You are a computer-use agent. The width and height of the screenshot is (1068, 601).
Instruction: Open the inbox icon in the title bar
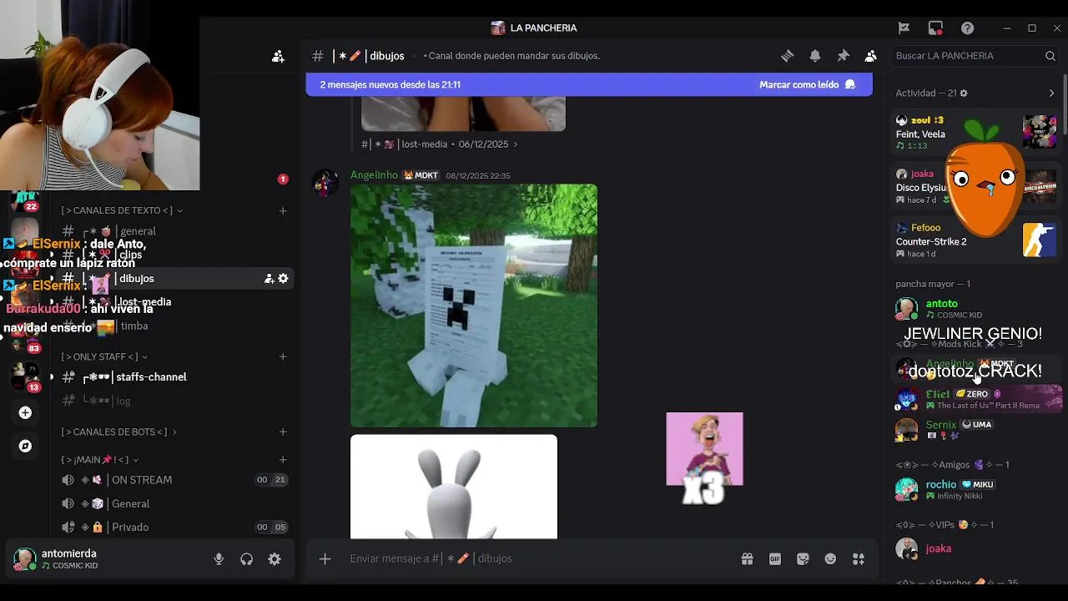coord(935,28)
